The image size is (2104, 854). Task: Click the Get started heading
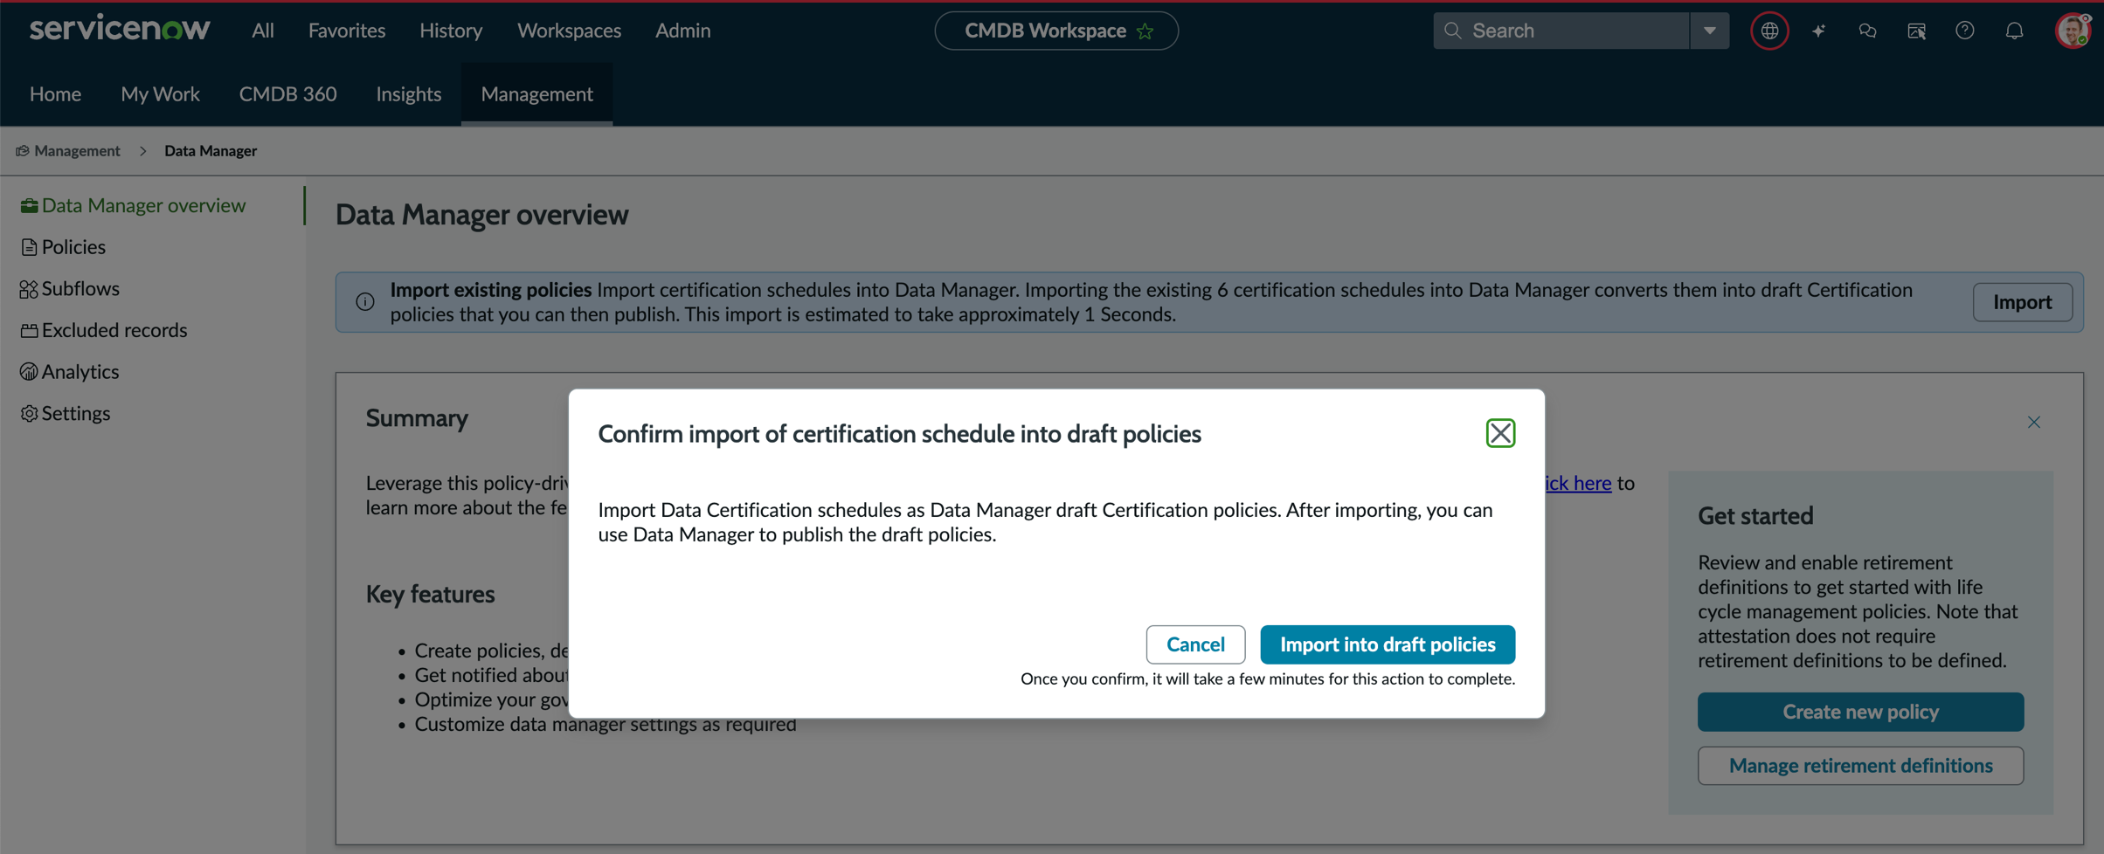1755,516
